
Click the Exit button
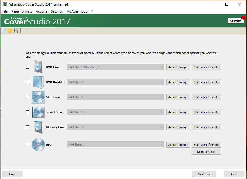tap(234, 174)
